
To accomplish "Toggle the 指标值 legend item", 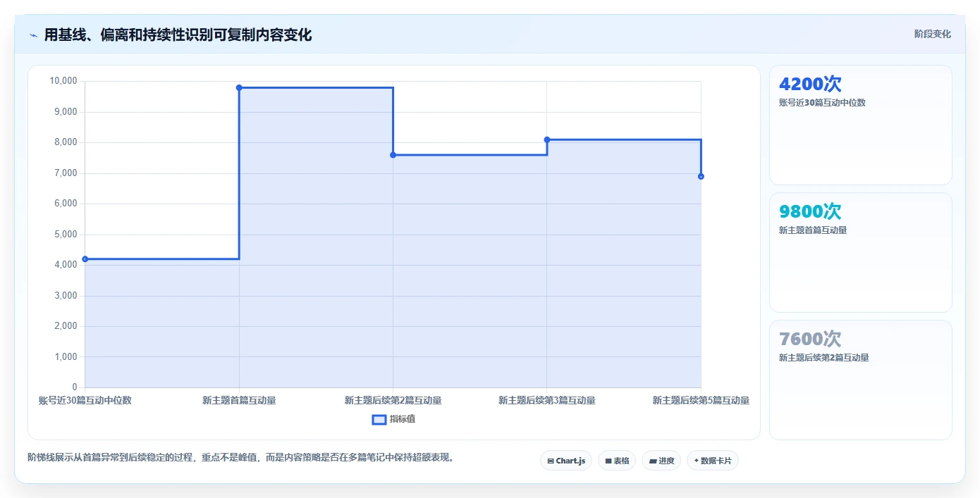I will coord(393,419).
